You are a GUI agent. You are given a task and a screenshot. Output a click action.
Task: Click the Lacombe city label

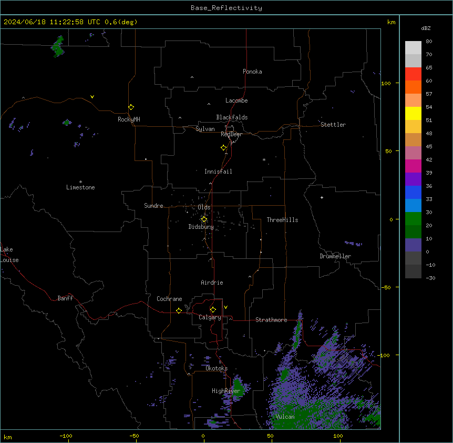pos(236,100)
